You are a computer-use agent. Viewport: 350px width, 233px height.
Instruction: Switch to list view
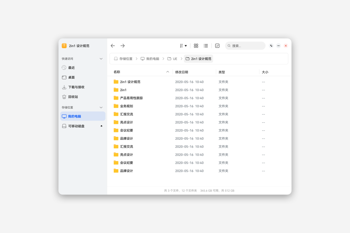point(206,46)
